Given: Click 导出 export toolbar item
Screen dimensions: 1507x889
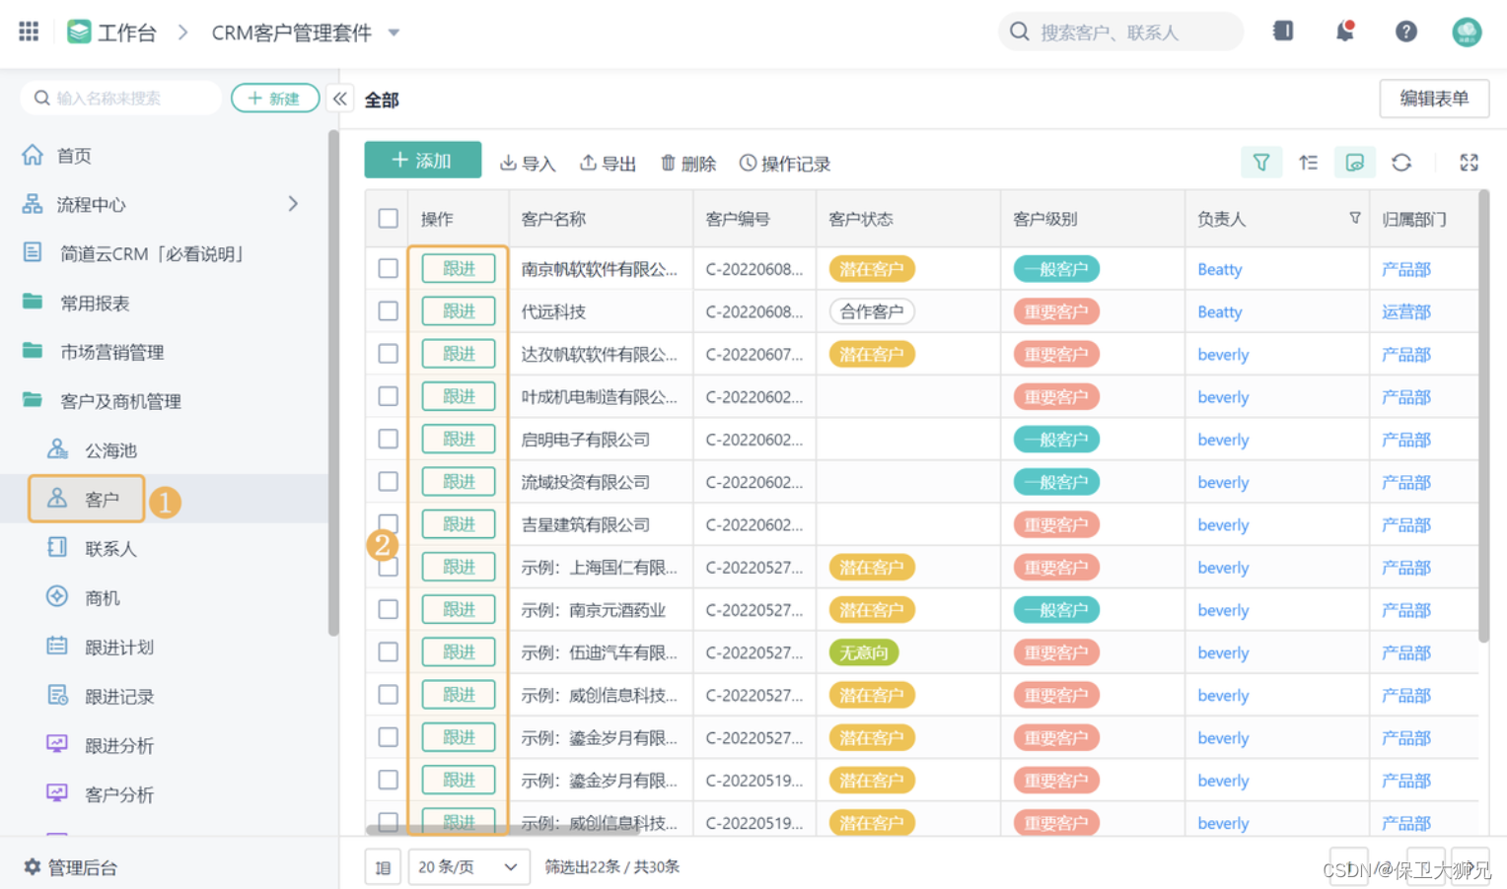Looking at the screenshot, I should click(608, 164).
